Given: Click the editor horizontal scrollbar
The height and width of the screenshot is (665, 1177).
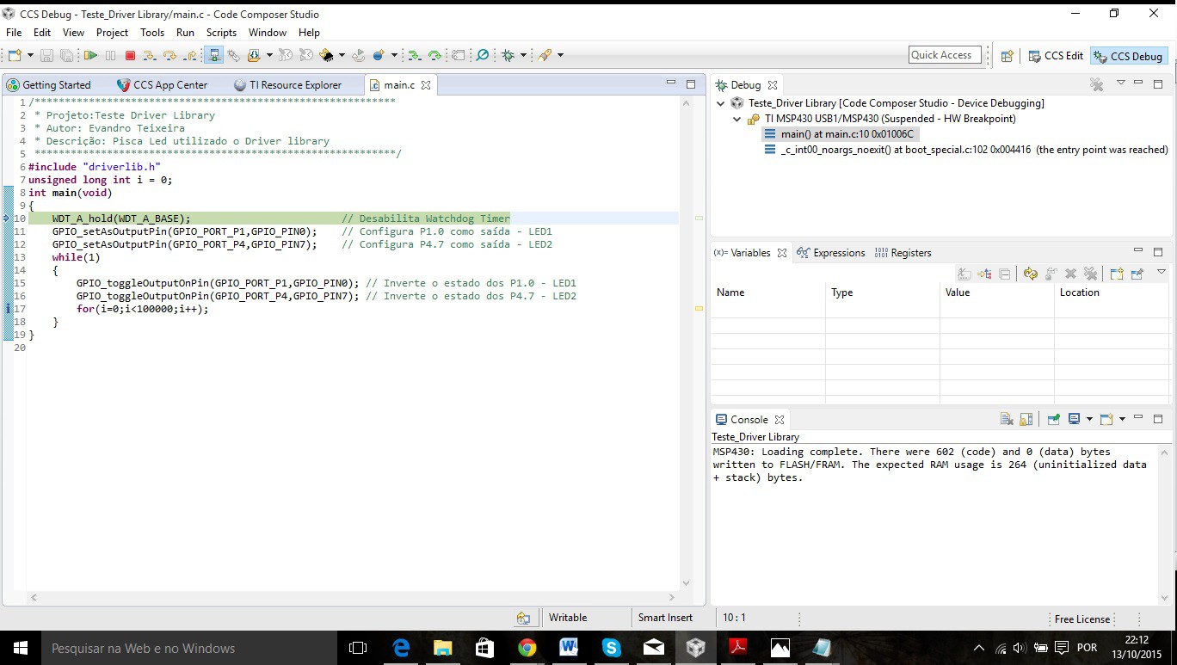Looking at the screenshot, I should point(353,597).
